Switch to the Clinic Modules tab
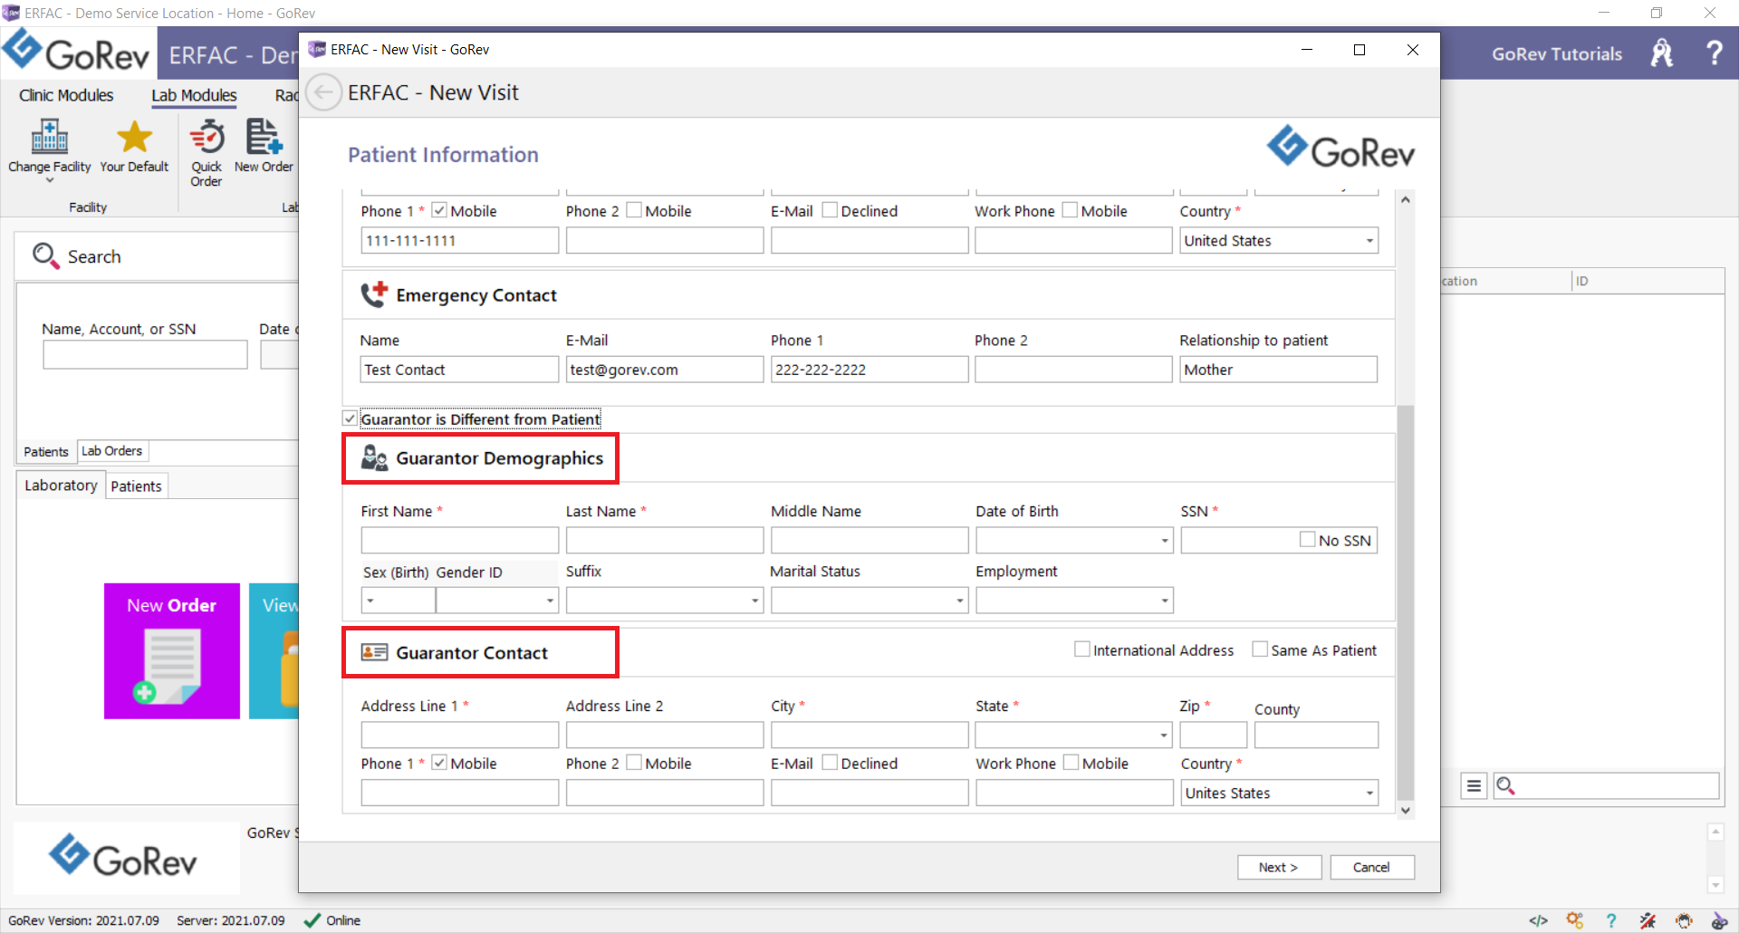 66,95
